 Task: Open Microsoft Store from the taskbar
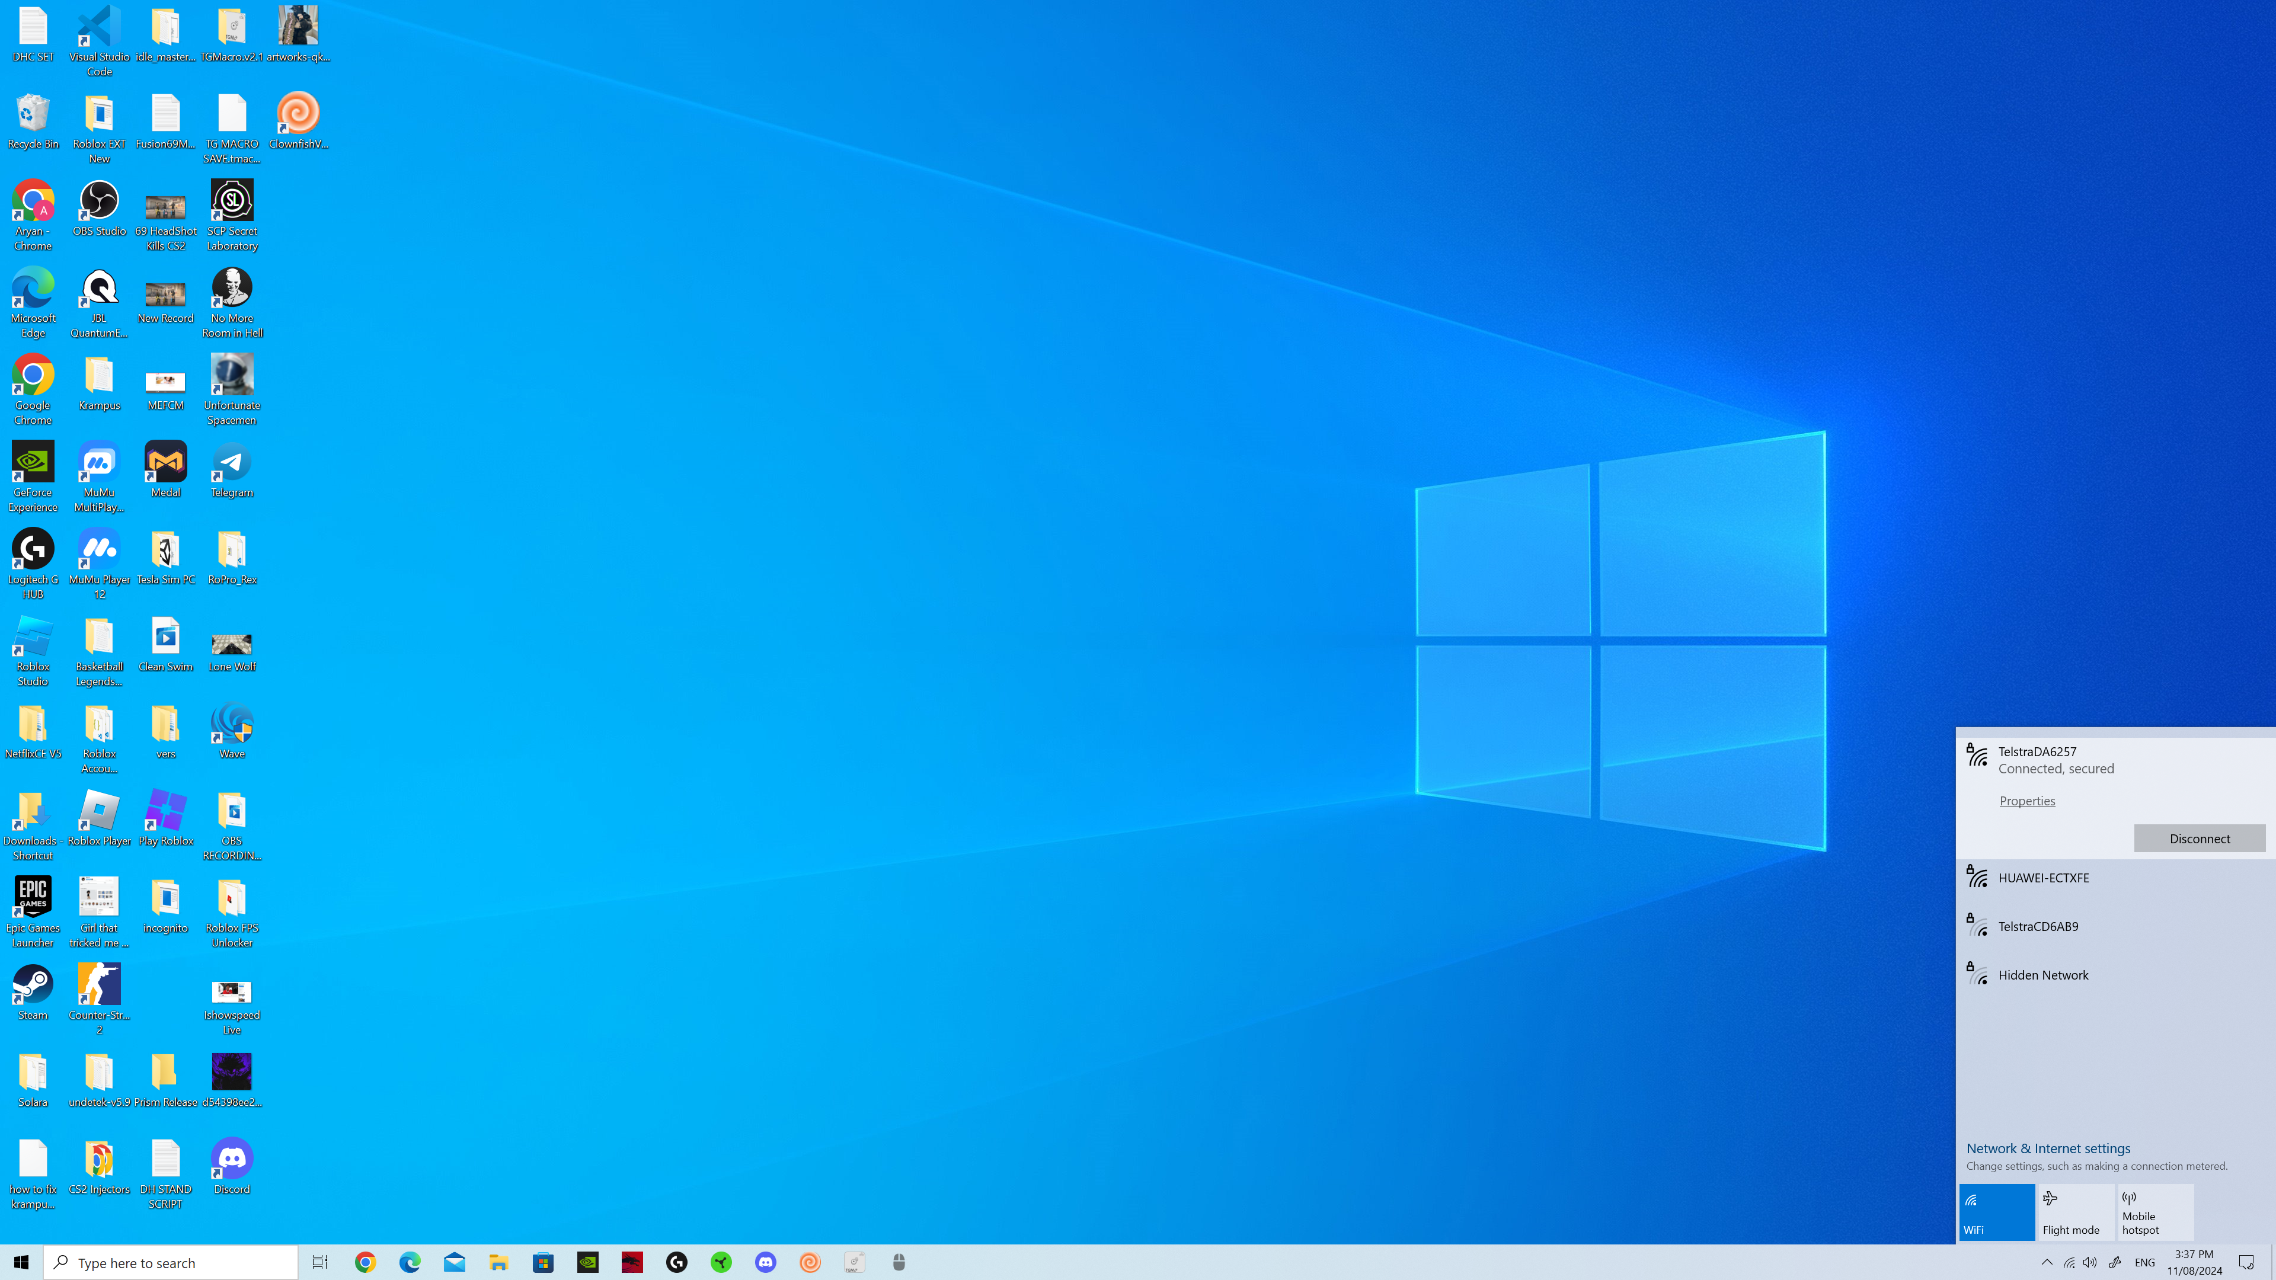[544, 1262]
